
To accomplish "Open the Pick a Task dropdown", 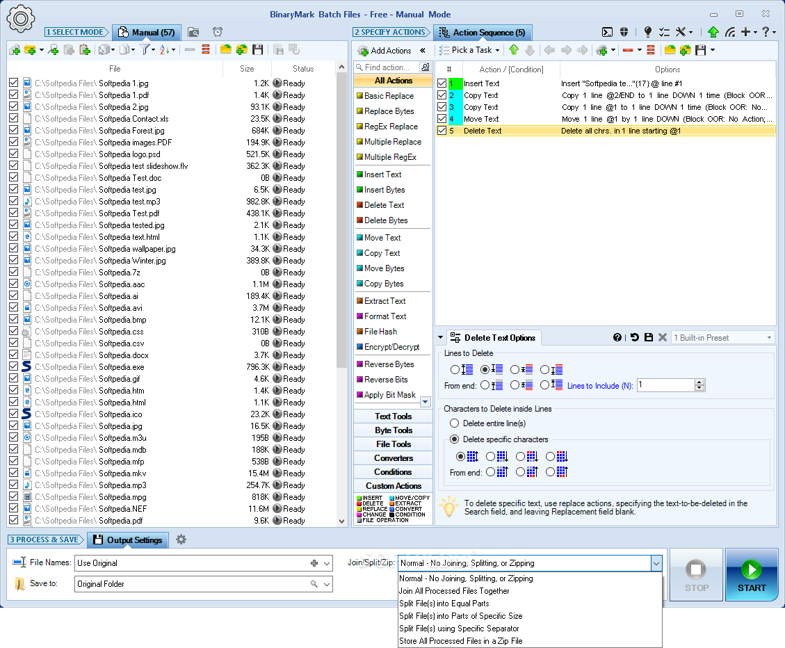I will (x=469, y=50).
